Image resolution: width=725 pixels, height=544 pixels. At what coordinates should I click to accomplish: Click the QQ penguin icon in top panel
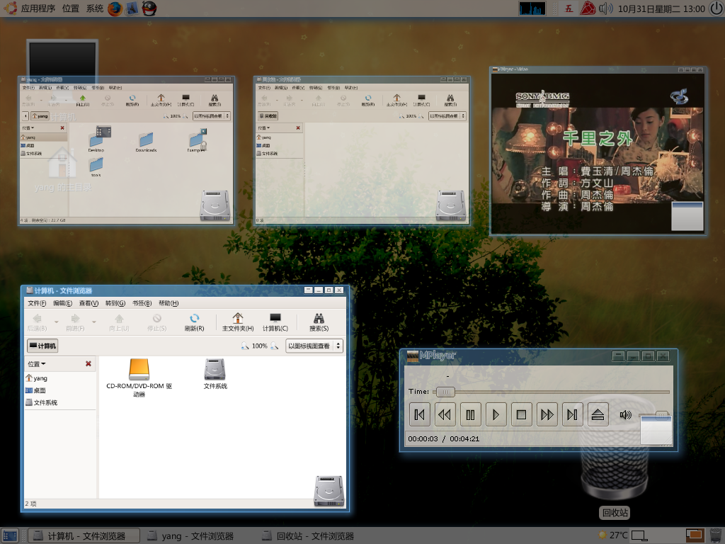click(x=149, y=8)
